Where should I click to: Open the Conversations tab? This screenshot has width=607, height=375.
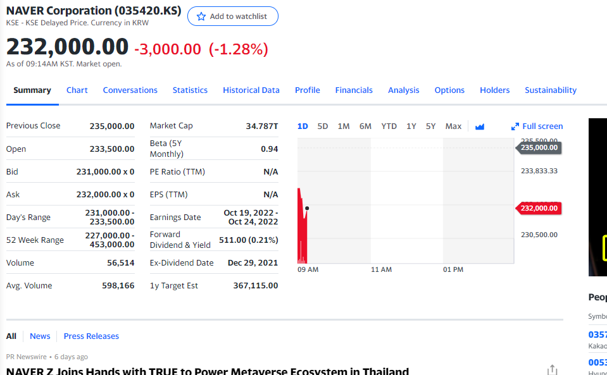[130, 90]
